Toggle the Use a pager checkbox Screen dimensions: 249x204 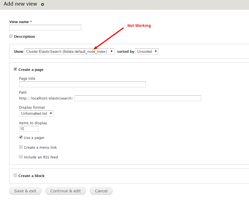coord(21,137)
